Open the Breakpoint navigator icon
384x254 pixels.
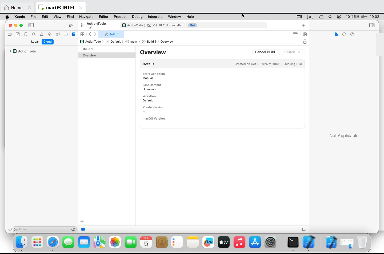click(66, 34)
